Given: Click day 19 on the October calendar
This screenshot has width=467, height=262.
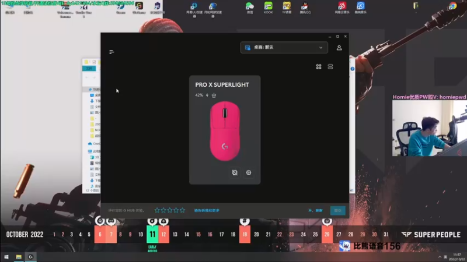Looking at the screenshot, I should (x=245, y=235).
